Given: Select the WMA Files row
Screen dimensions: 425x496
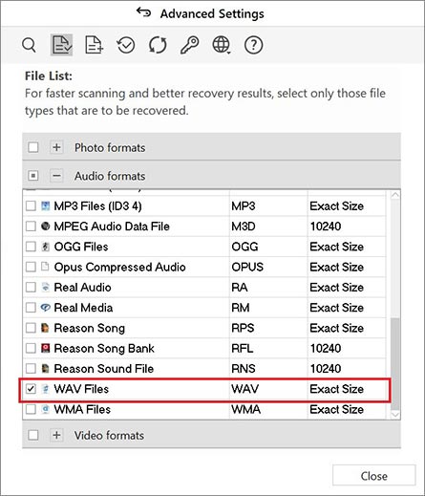Looking at the screenshot, I should point(204,409).
